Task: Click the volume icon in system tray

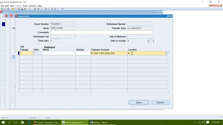Action: 199,122
